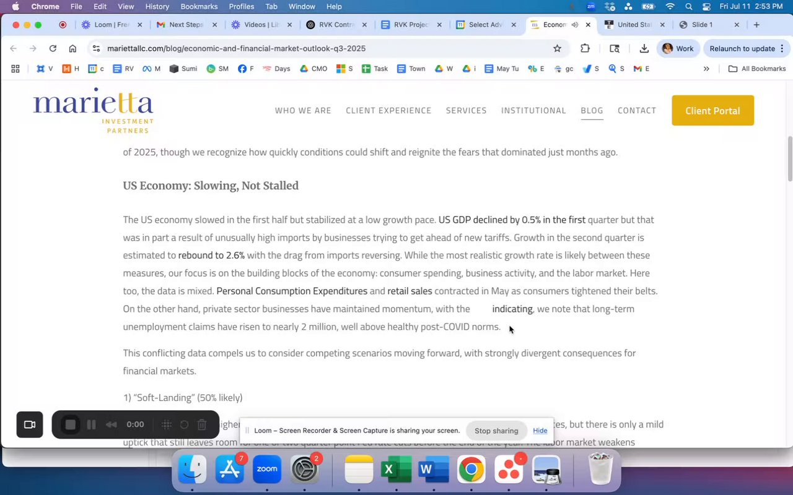Hide the Loom screen sharing notice

540,431
